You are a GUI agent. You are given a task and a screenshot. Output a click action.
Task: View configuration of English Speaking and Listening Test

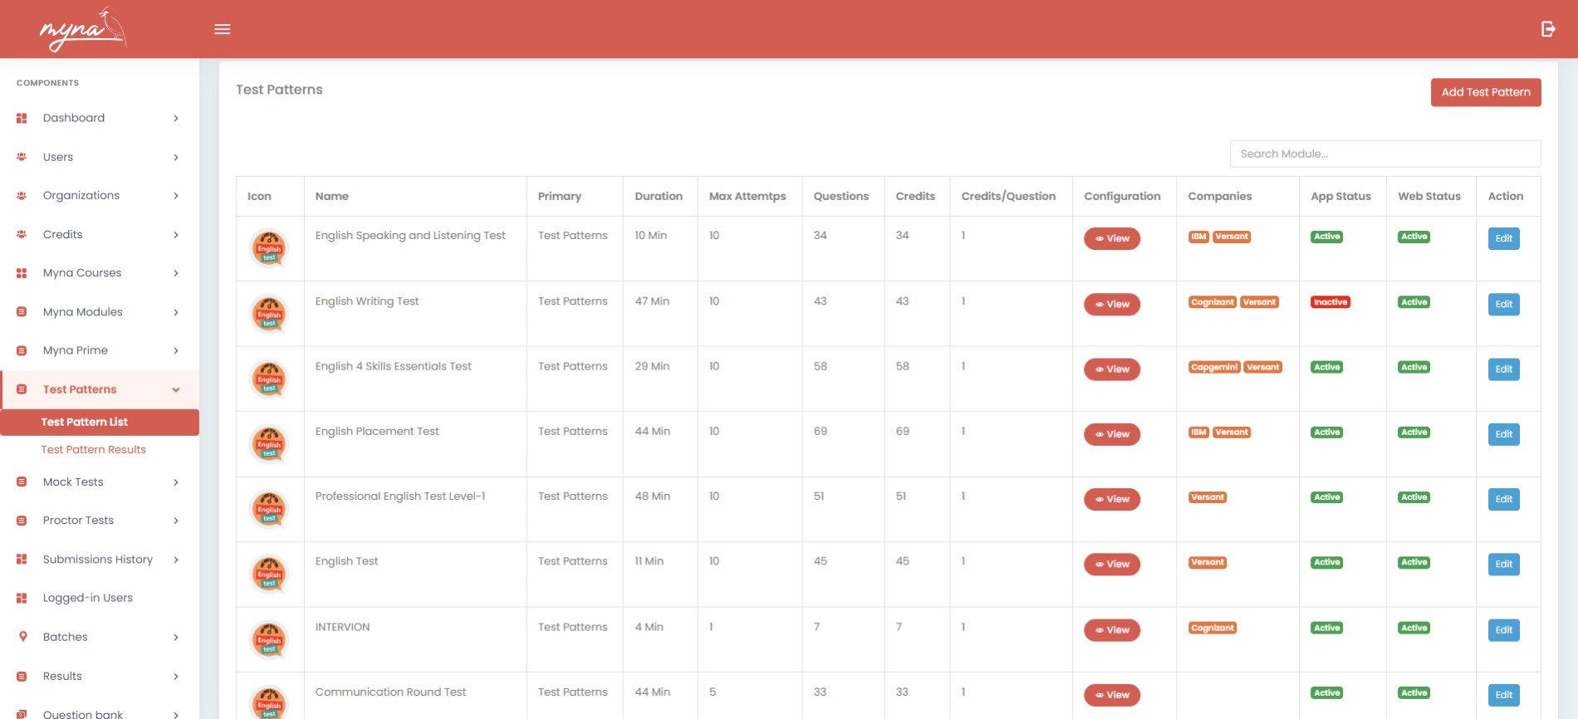[x=1112, y=238]
